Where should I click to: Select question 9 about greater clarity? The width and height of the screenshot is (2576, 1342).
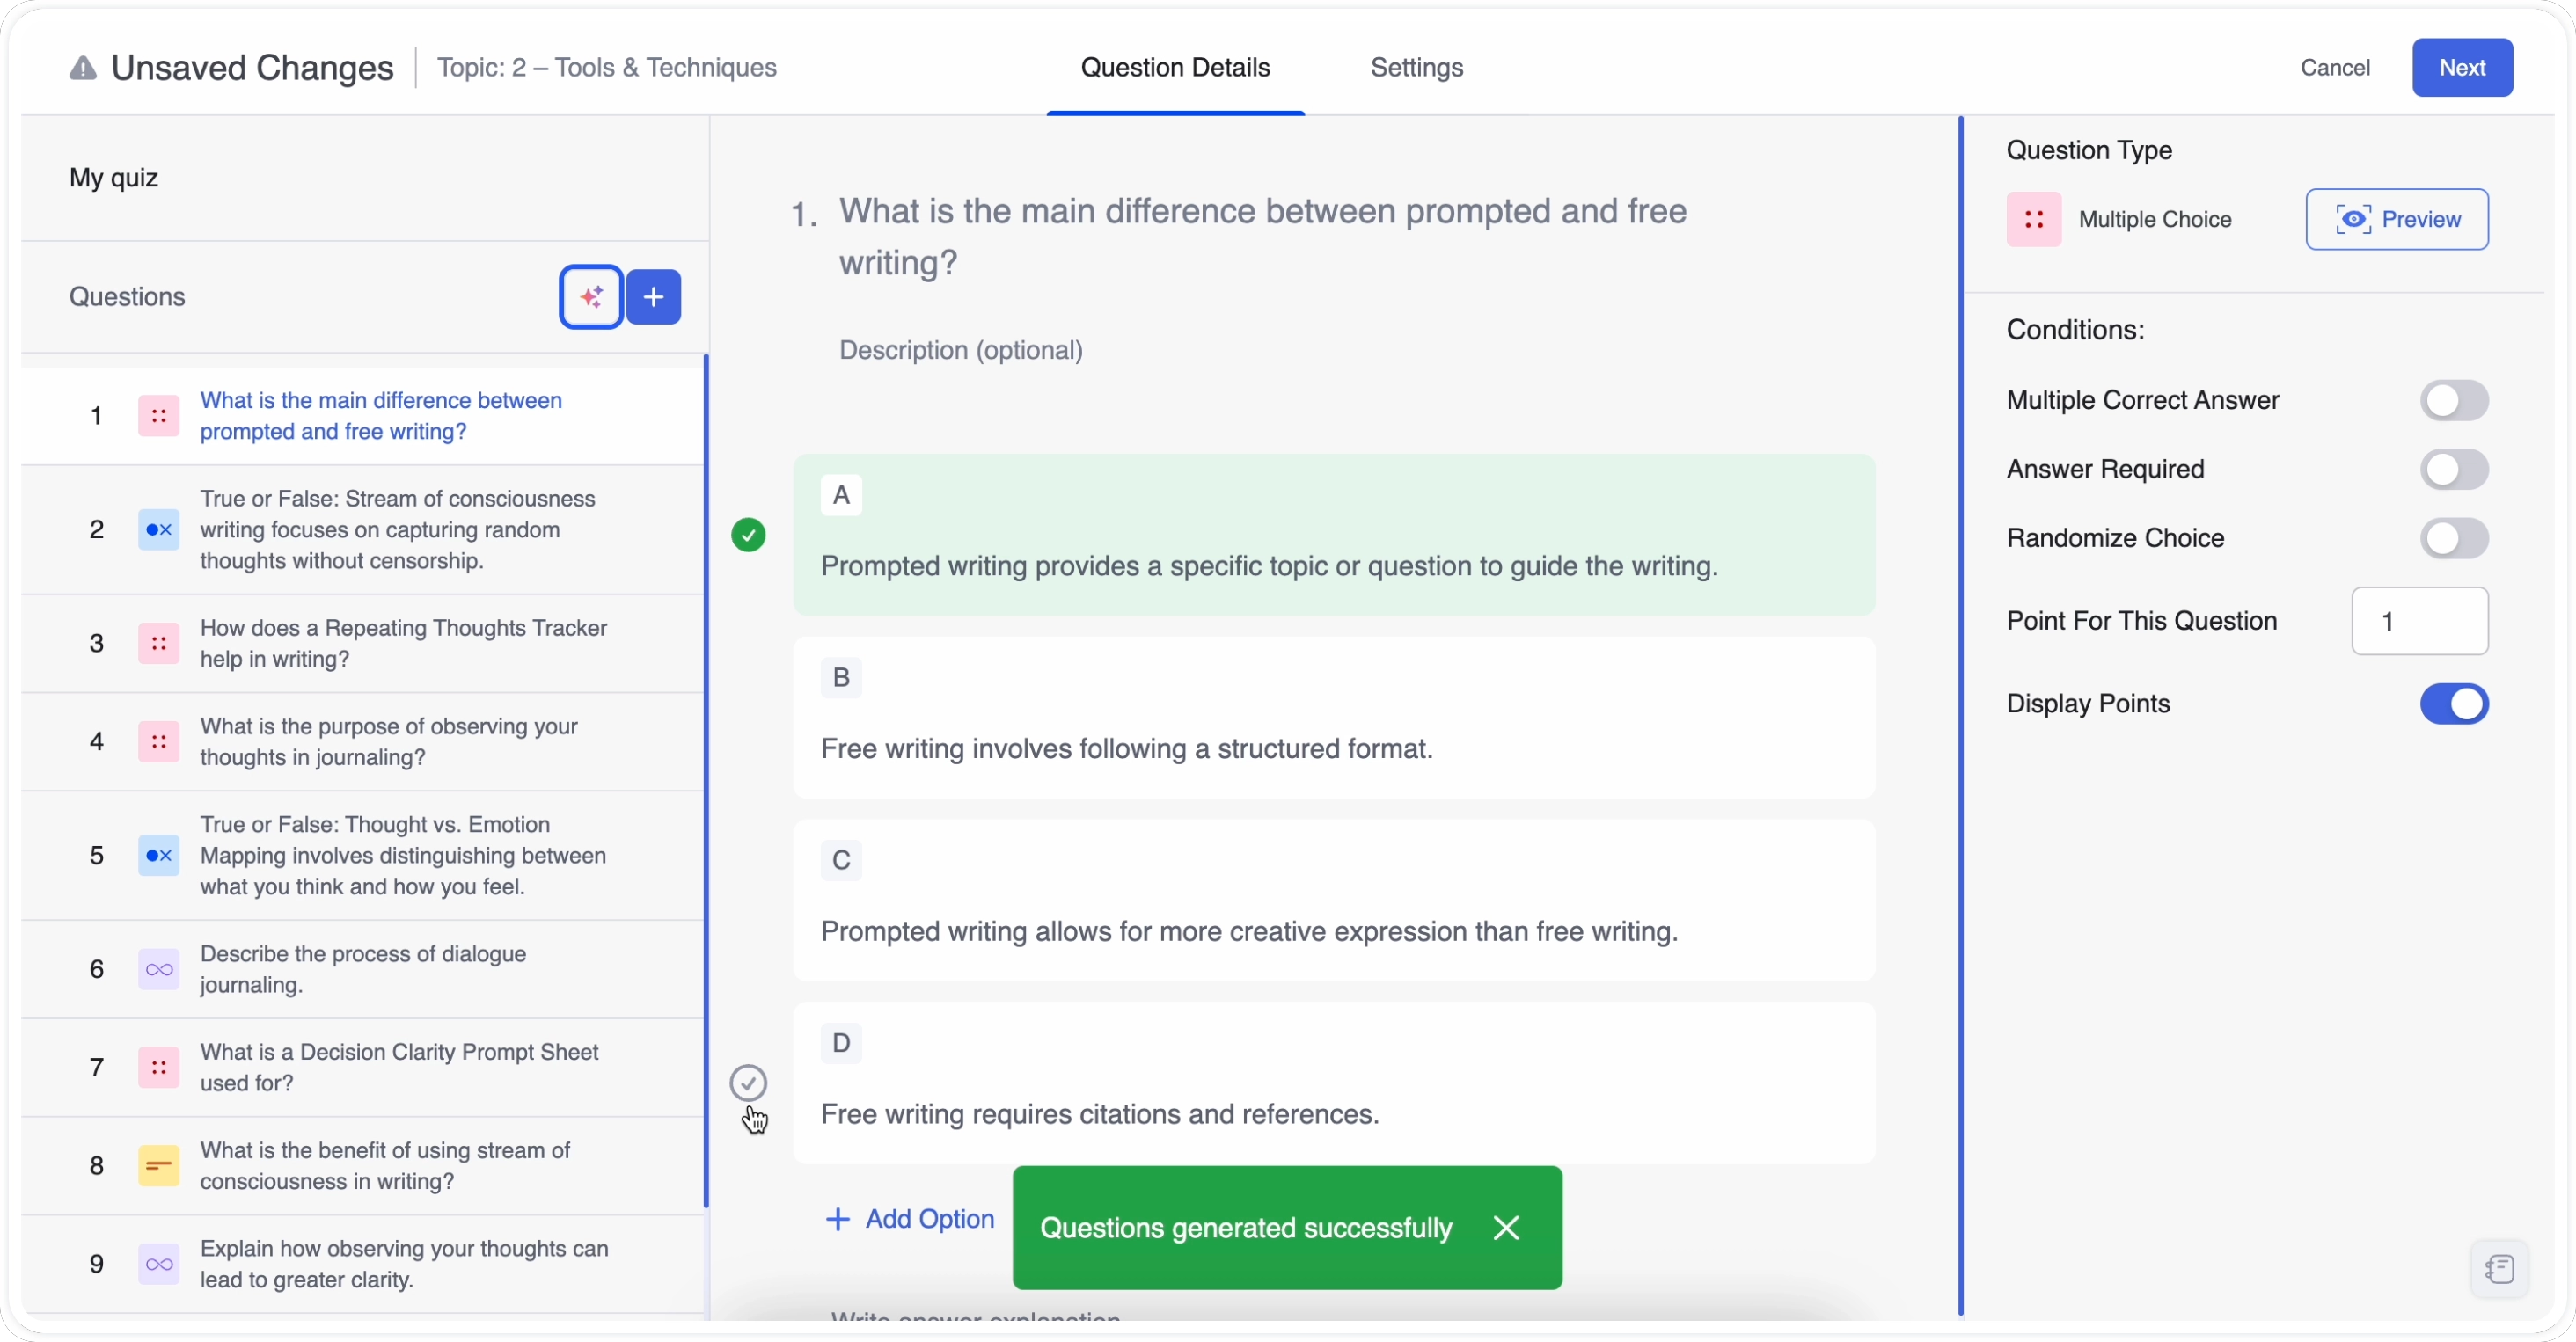coord(363,1264)
